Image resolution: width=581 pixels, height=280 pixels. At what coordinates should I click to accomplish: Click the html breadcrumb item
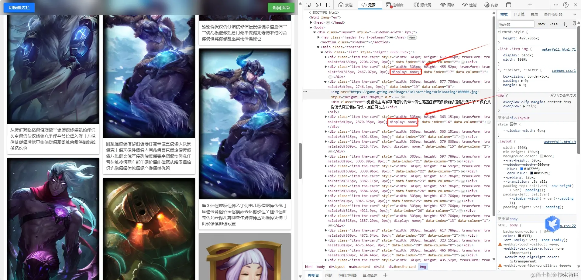[309, 267]
